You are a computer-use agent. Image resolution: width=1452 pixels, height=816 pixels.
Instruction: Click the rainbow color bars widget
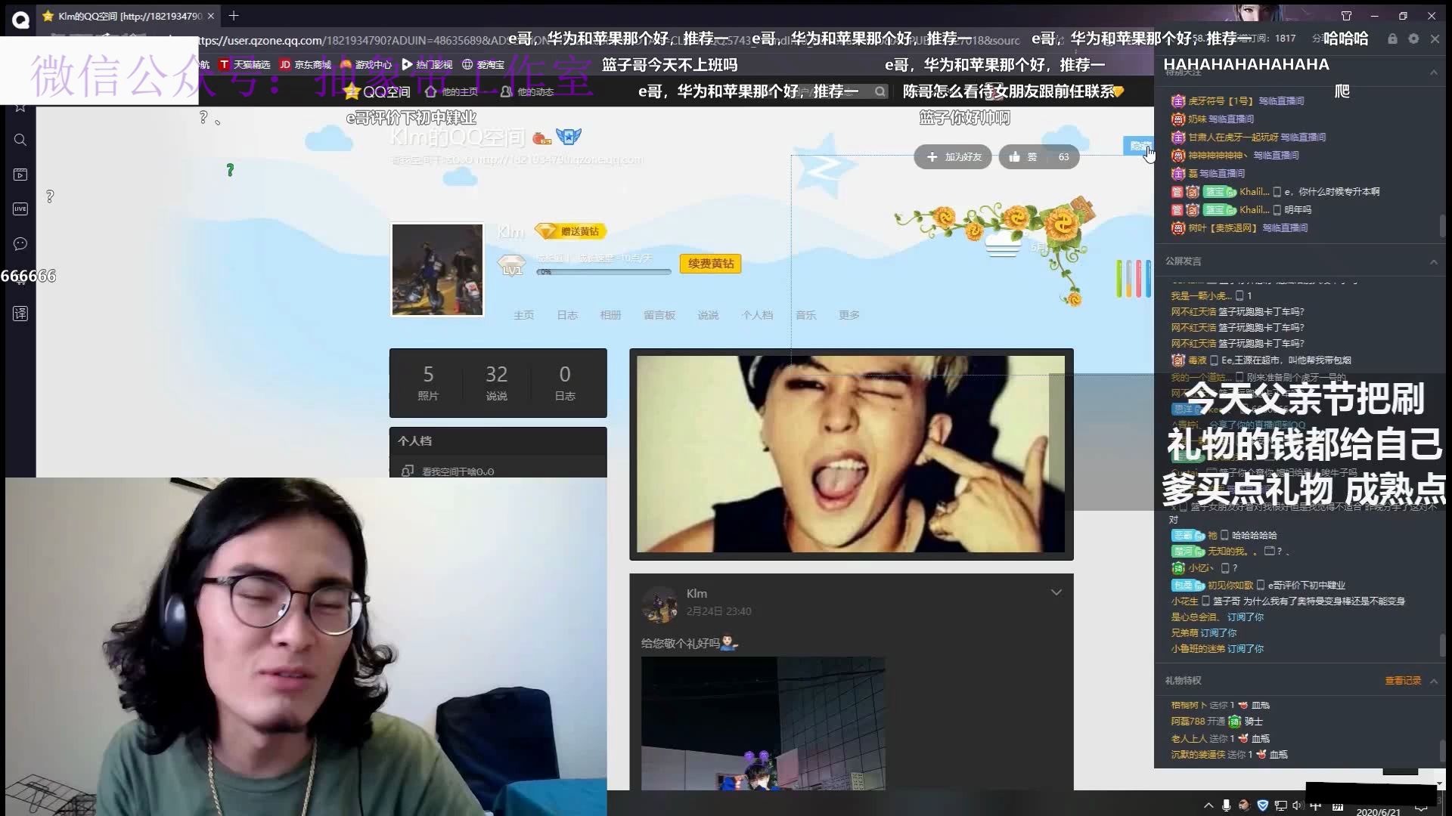pos(1134,279)
